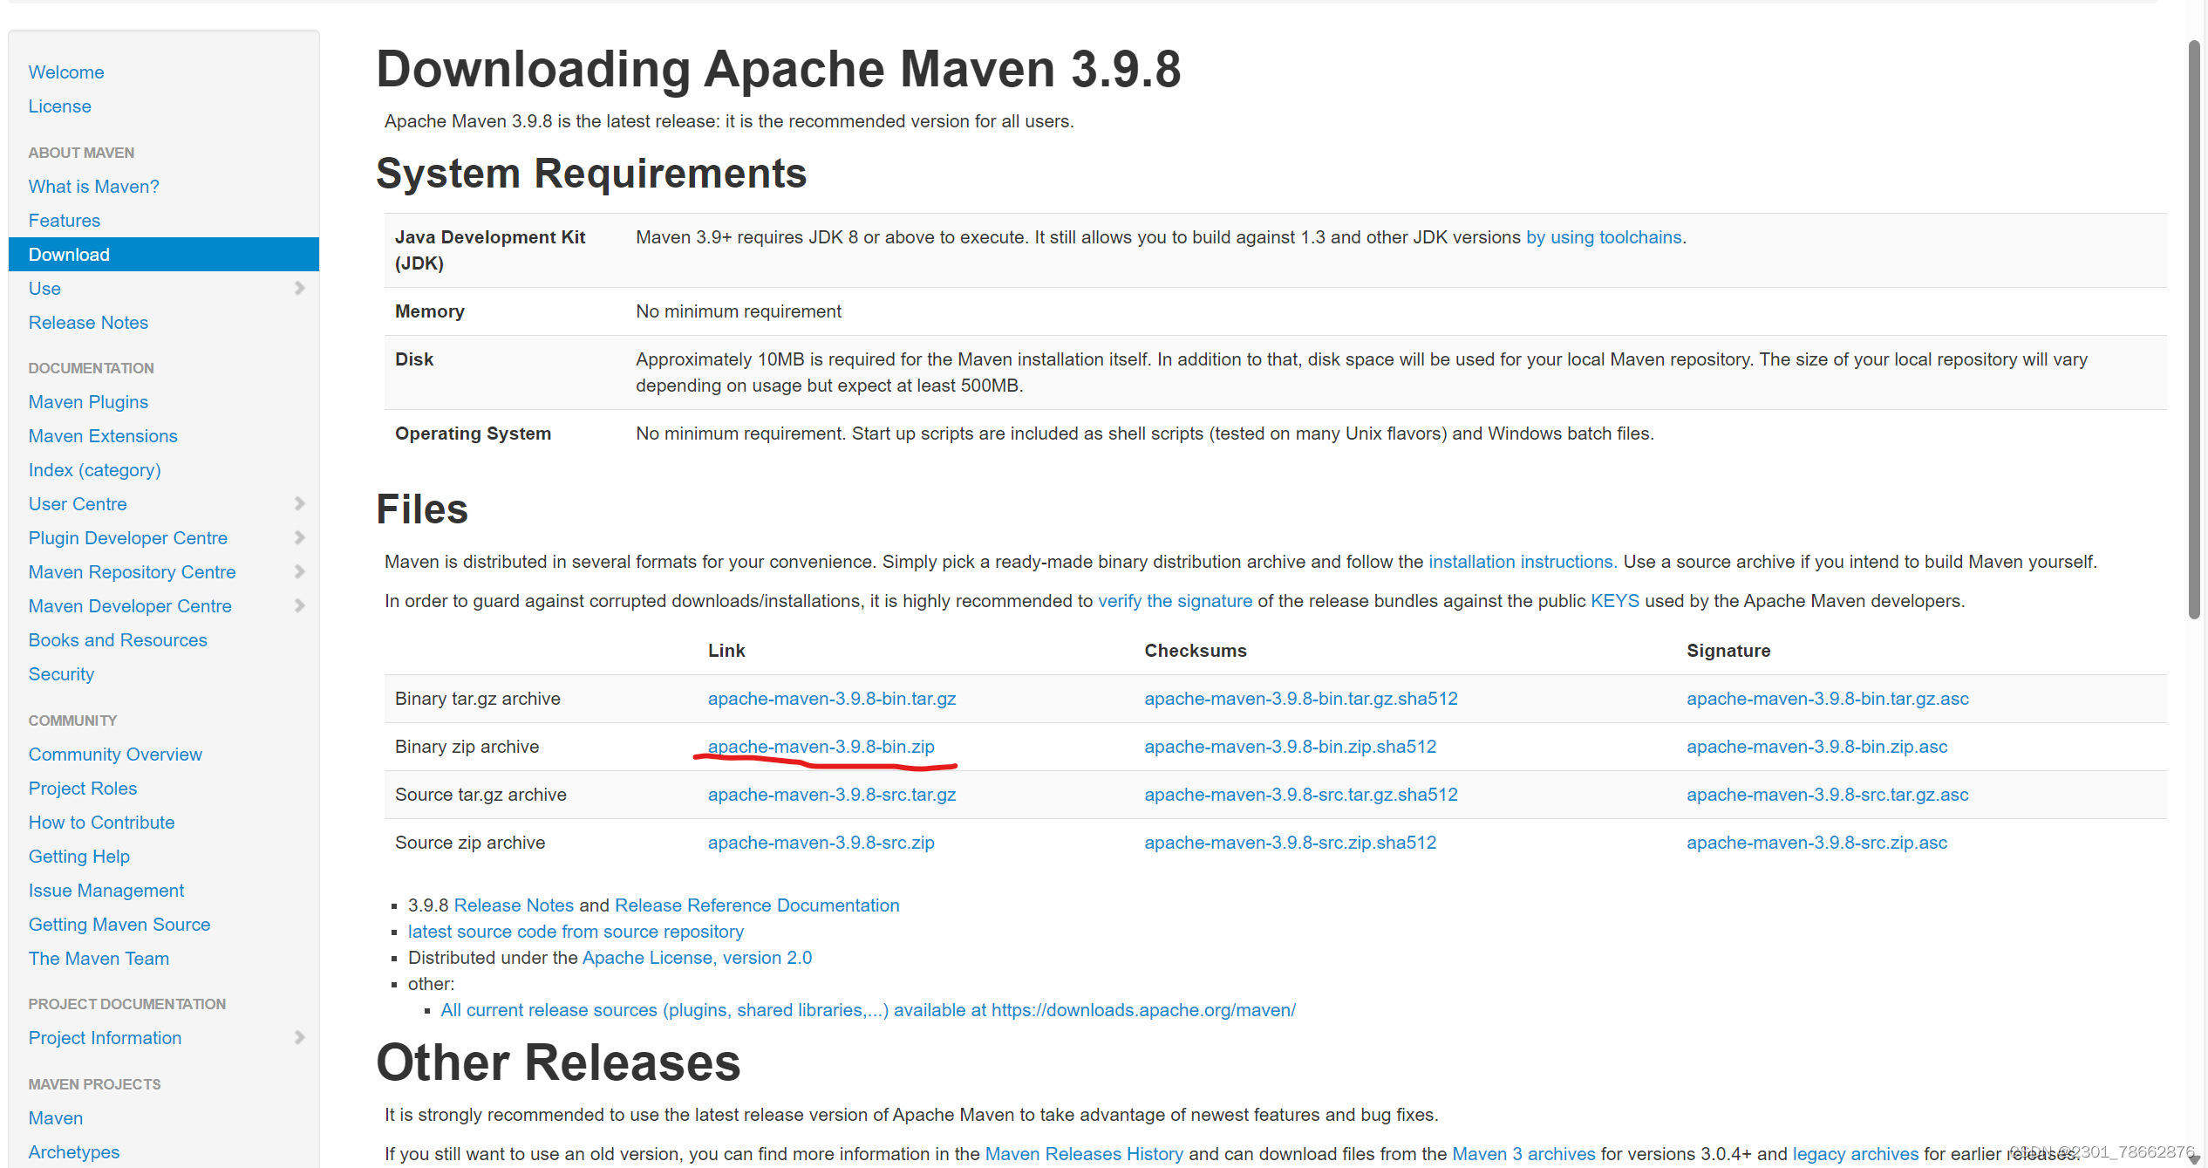The width and height of the screenshot is (2208, 1168).
Task: Open apache-maven-3.9.8-bin.tar.gz.asc signature
Action: click(x=1828, y=699)
